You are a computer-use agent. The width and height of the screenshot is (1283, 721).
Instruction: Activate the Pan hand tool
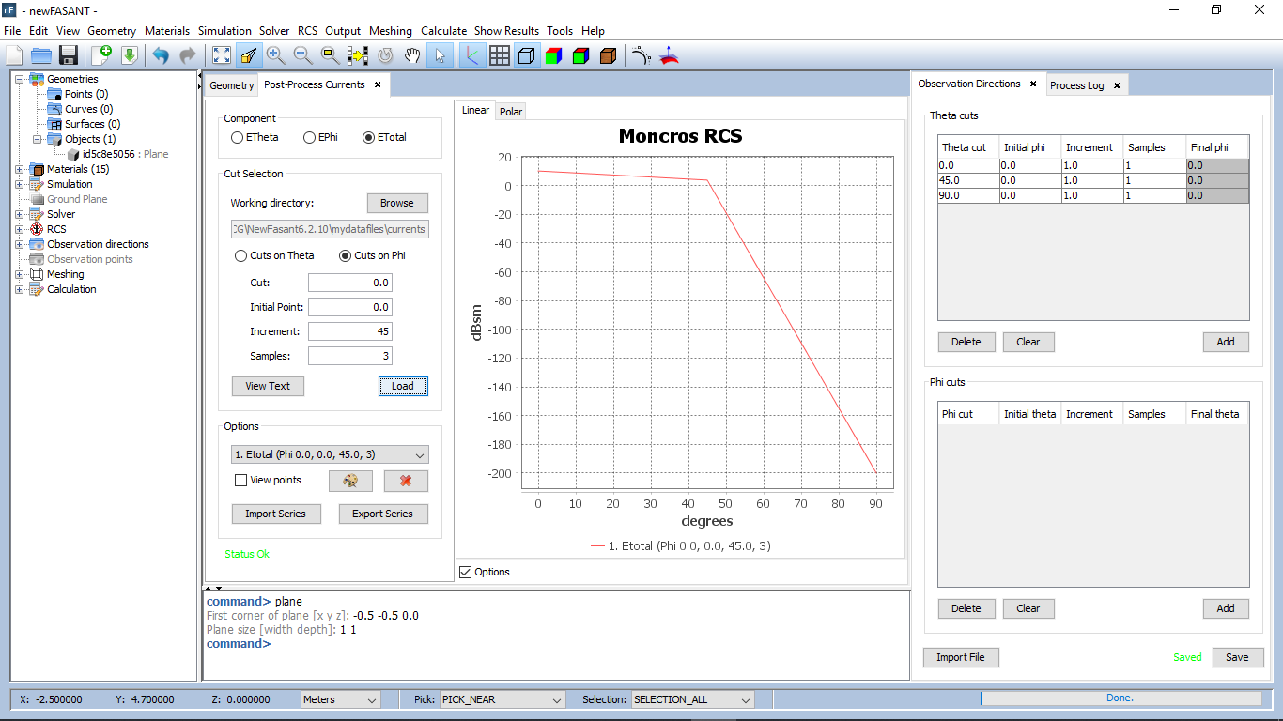[x=412, y=55]
